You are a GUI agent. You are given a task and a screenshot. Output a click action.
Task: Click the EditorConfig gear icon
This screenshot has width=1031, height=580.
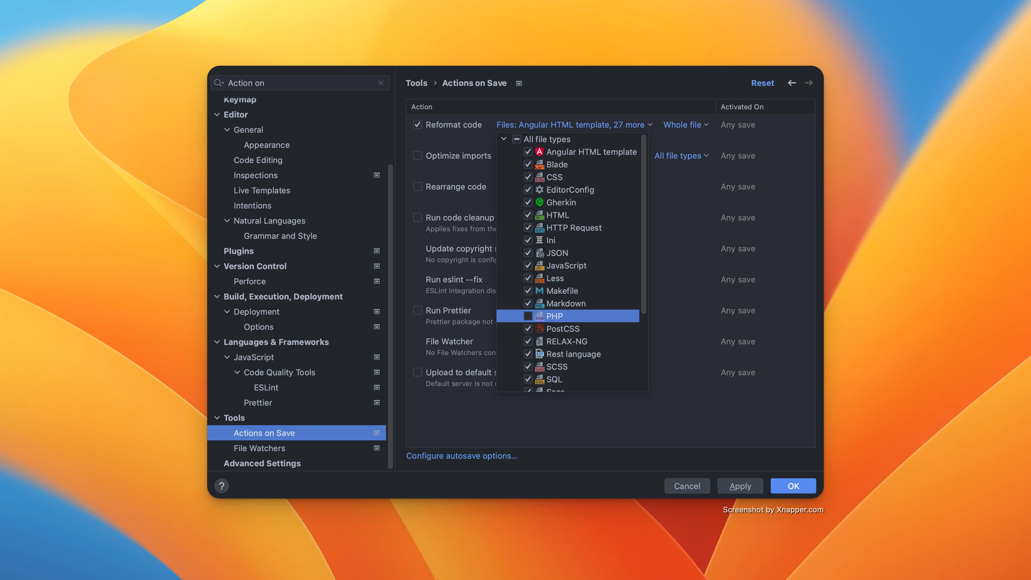[x=540, y=190]
